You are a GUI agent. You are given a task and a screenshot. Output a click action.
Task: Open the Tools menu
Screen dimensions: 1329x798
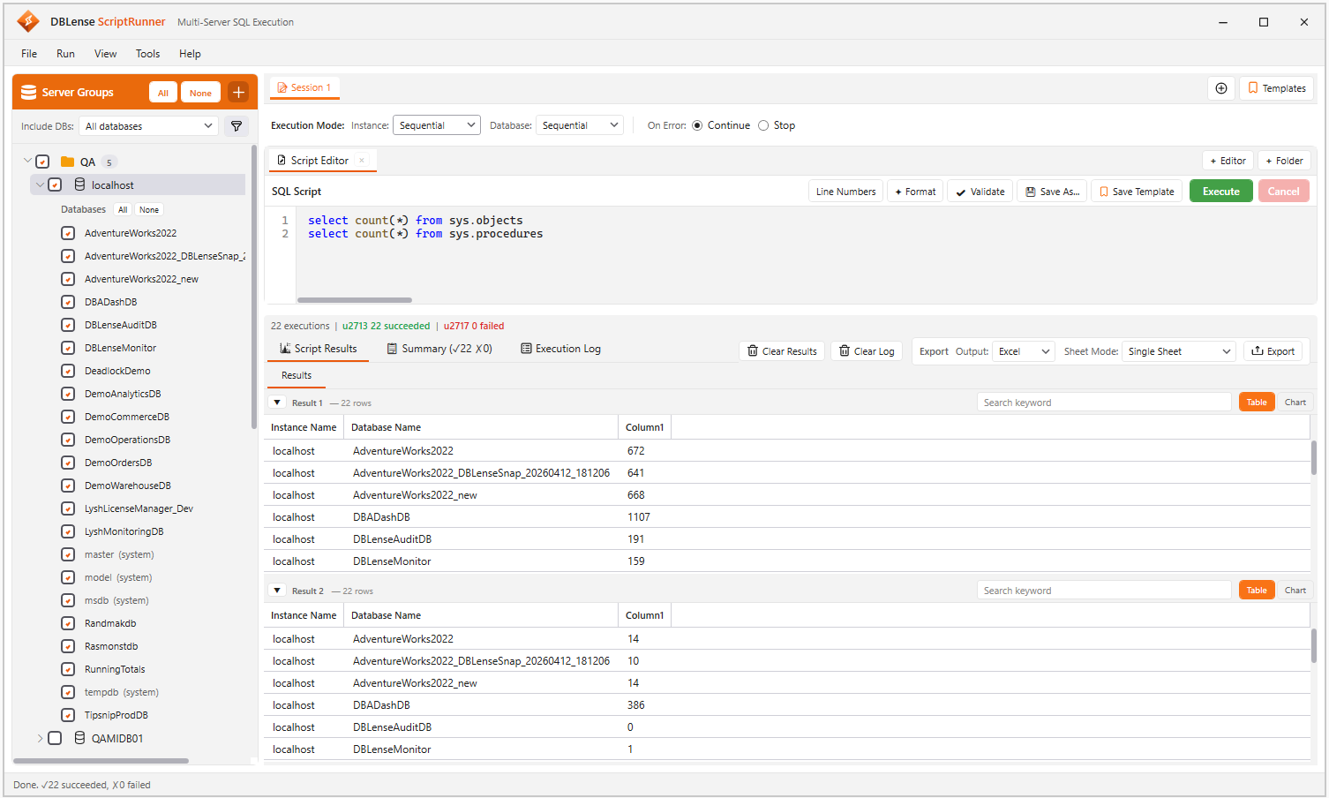coord(148,54)
